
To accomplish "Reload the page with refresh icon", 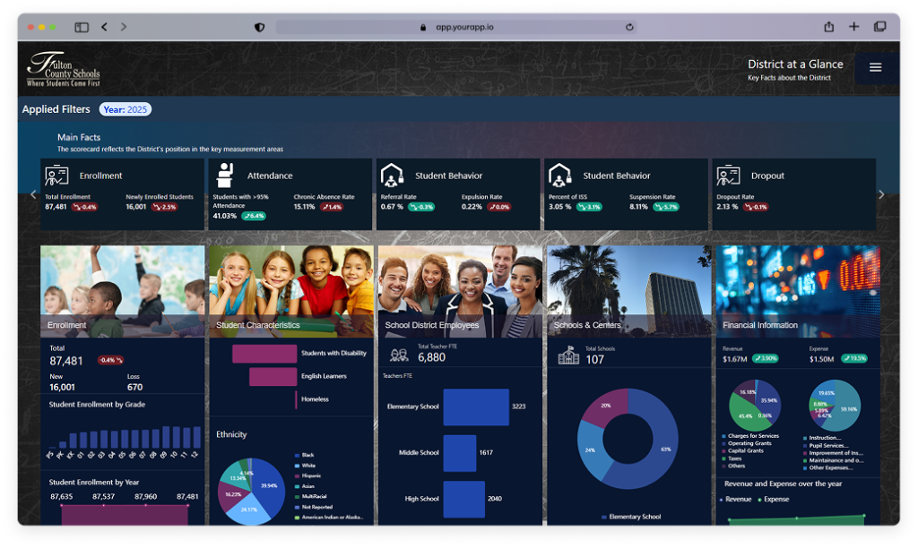I will coord(629,27).
